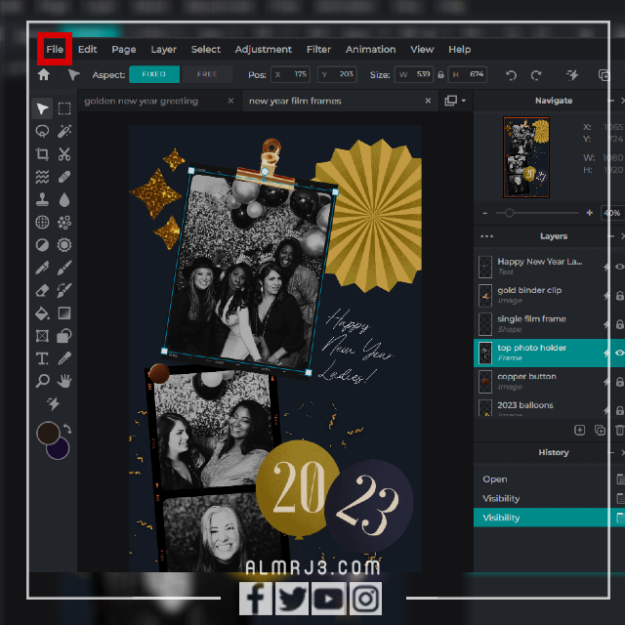Select the Draw brush tool
Image resolution: width=625 pixels, height=625 pixels.
point(64,268)
